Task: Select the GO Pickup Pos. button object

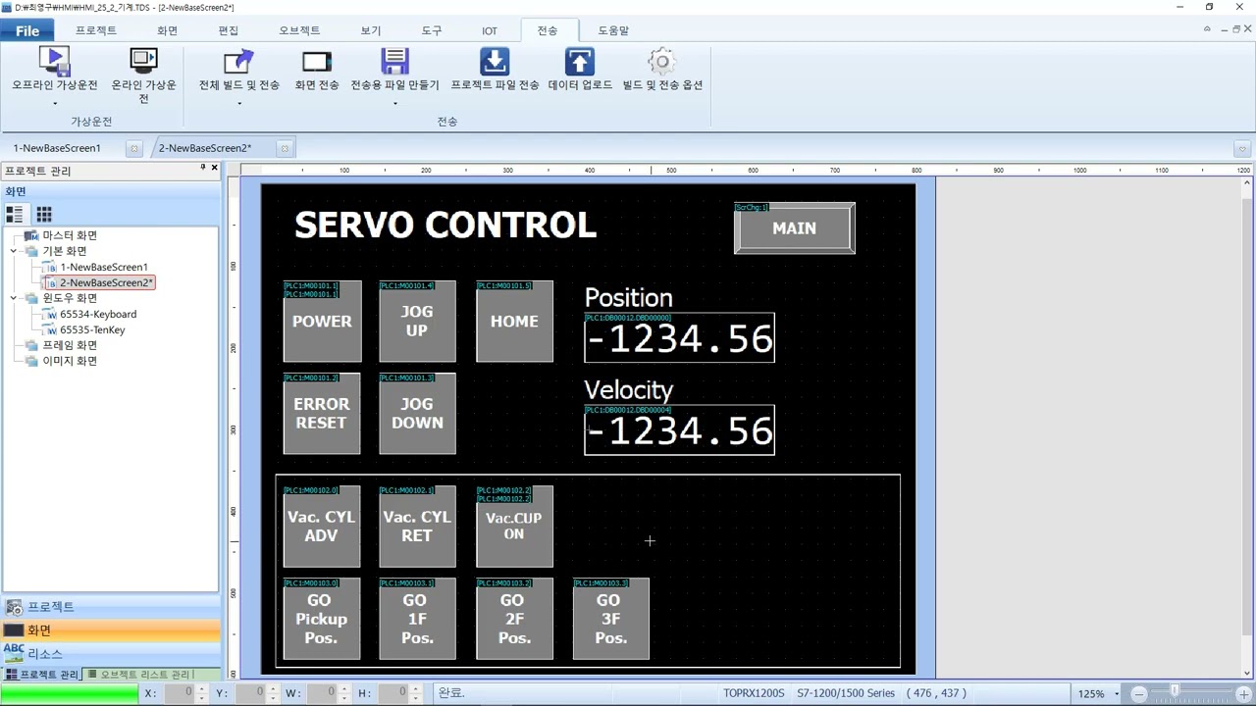Action: coord(322,619)
